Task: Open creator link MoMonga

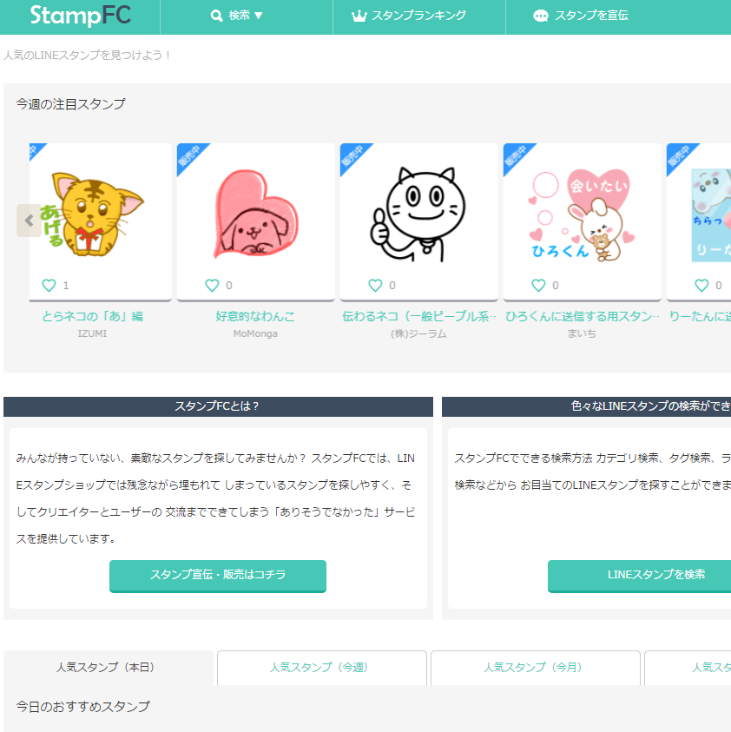Action: point(255,333)
